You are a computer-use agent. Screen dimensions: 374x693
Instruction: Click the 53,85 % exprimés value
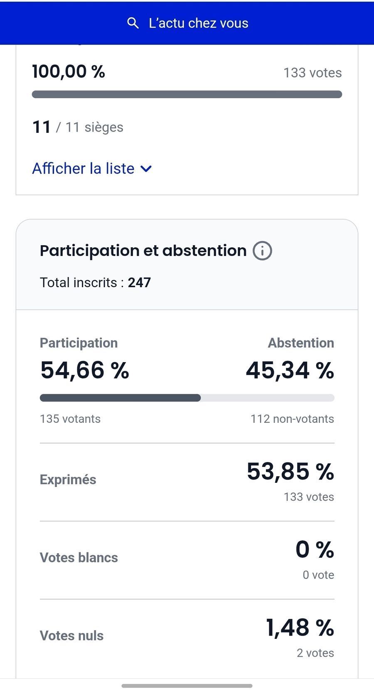(x=290, y=472)
